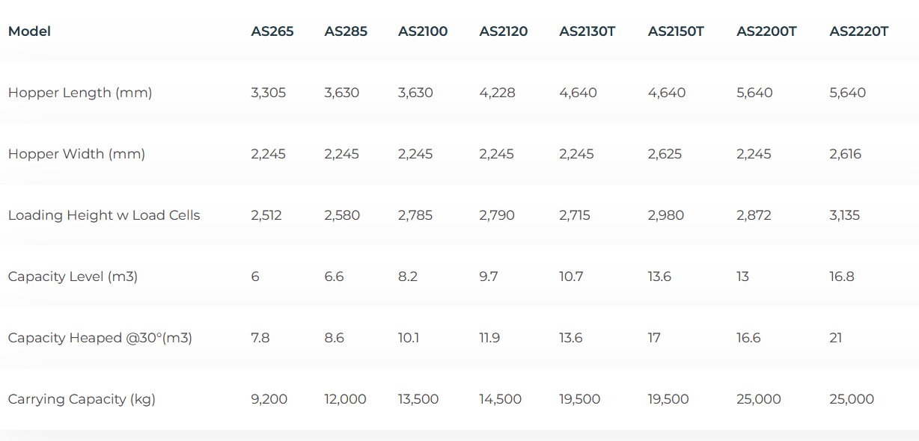Click the AS2200T model header
Image resolution: width=919 pixels, height=441 pixels.
tap(766, 31)
